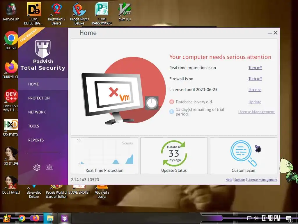298x224 pixels.
Task: Click the License link
Action: click(255, 90)
